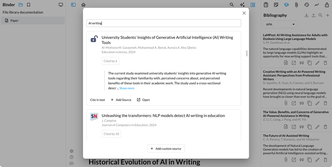This screenshot has height=167, width=332.
Task: Insert quote citation for The Value, Benefits entry
Action: point(301,127)
